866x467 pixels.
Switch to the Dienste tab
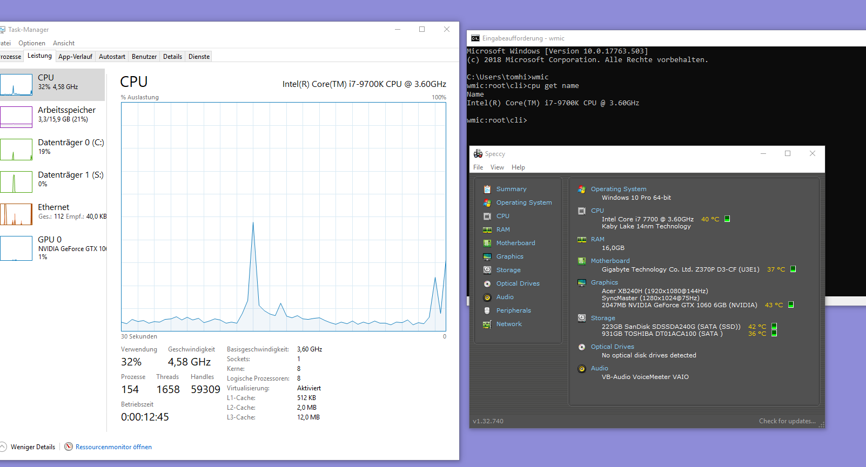pyautogui.click(x=199, y=57)
